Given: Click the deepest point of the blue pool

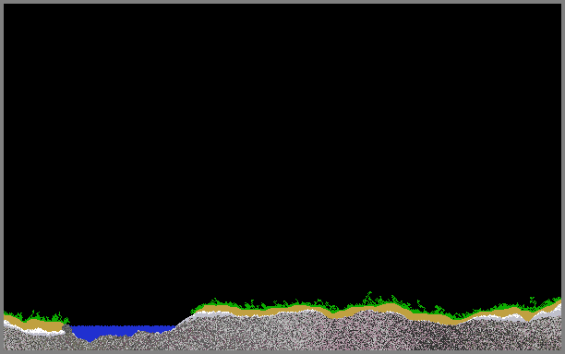Looking at the screenshot, I should tap(90, 339).
